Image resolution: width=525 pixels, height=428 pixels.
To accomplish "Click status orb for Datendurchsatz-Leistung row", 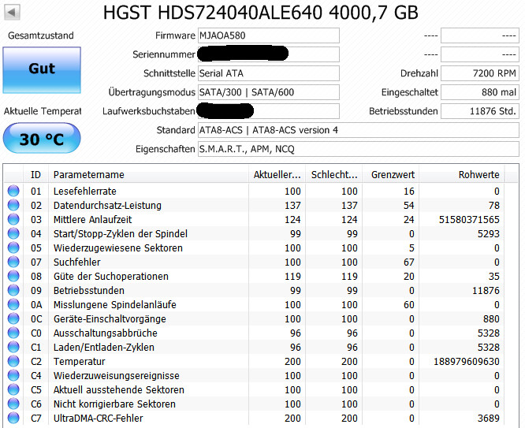I will pos(13,205).
